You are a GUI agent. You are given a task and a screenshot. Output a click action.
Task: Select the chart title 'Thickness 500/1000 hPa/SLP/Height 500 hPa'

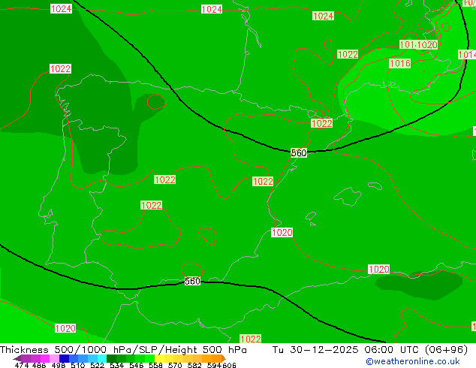click(x=123, y=350)
